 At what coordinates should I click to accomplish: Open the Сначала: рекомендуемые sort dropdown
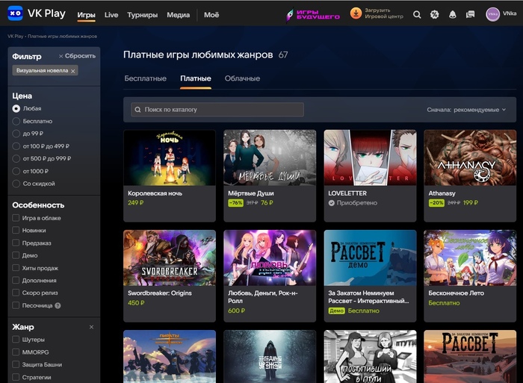coord(466,110)
